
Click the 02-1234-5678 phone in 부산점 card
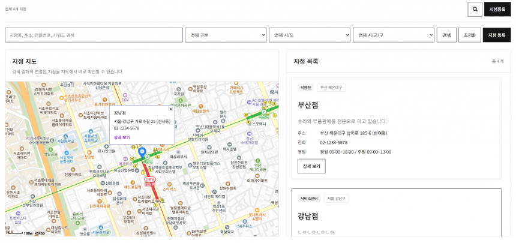click(x=334, y=143)
